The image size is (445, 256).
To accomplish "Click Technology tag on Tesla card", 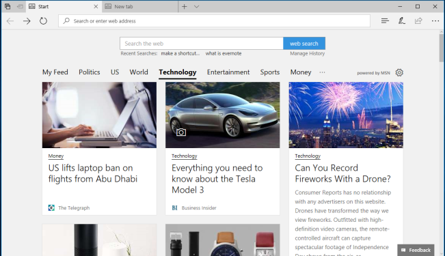I will (x=184, y=156).
